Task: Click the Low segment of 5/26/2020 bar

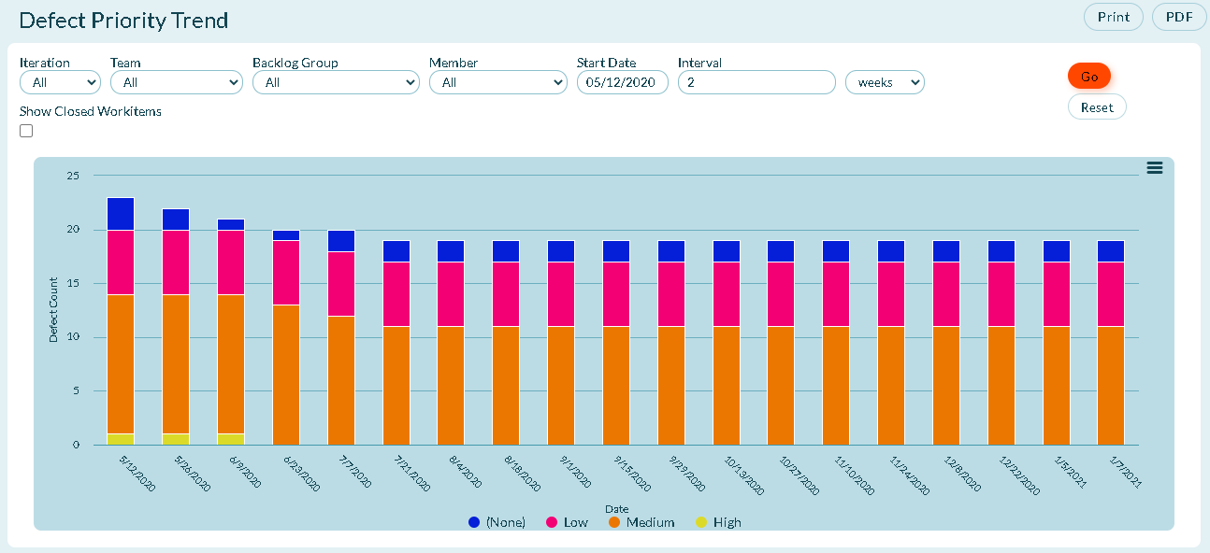Action: click(176, 262)
